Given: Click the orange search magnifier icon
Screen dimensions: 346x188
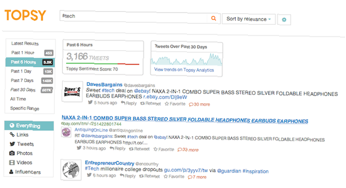Looking at the screenshot, I should coord(213,18).
